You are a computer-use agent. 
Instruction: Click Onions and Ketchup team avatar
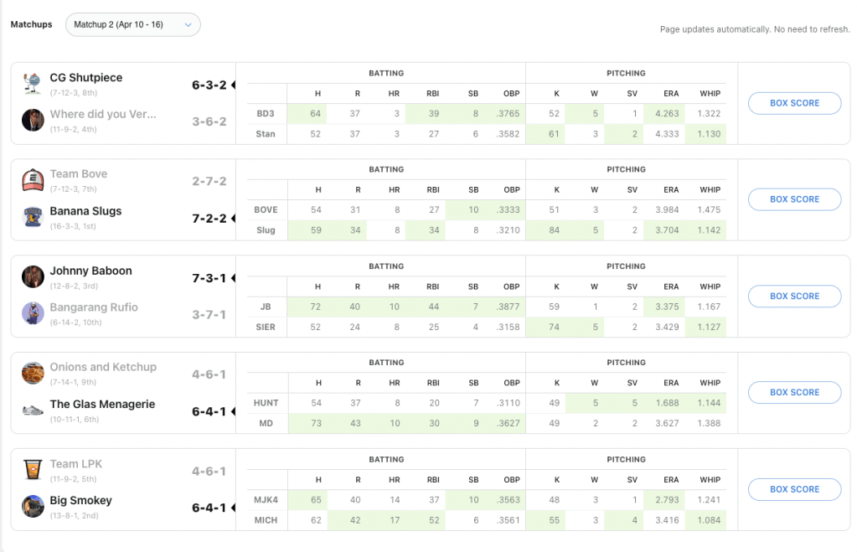click(33, 373)
